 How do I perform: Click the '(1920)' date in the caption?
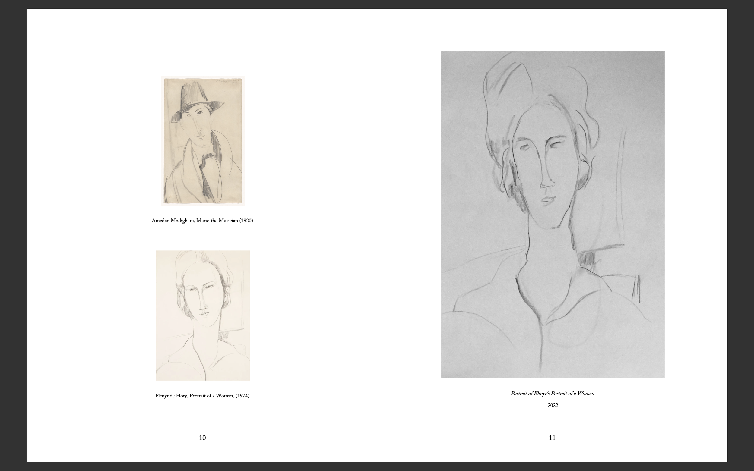point(246,221)
